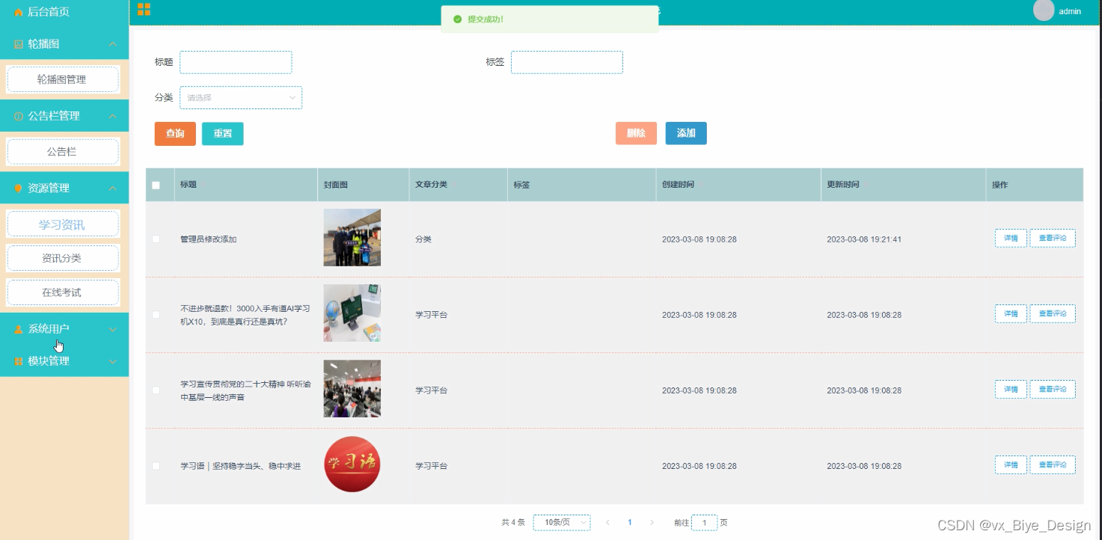Select page 1 in pagination

pyautogui.click(x=630, y=522)
